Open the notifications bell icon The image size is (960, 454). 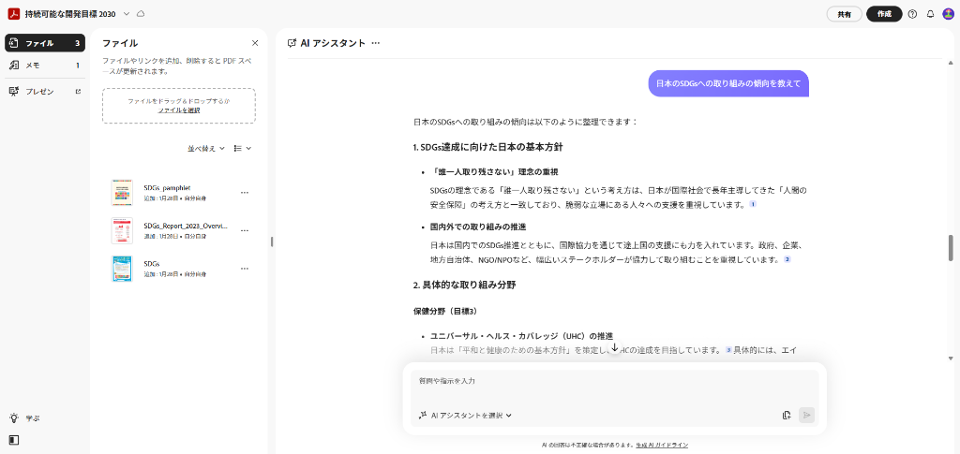click(x=930, y=14)
